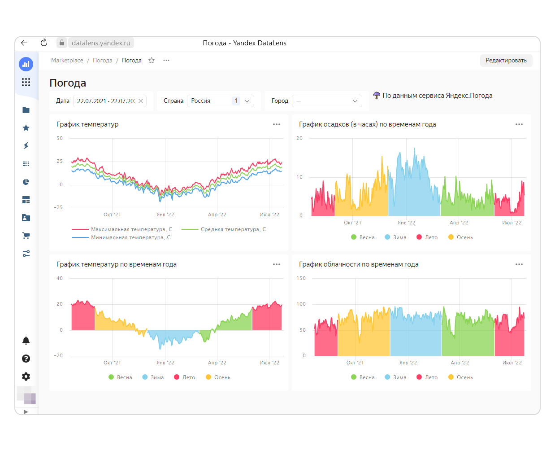Click the Редактировать button
This screenshot has height=451, width=555.
(x=506, y=61)
